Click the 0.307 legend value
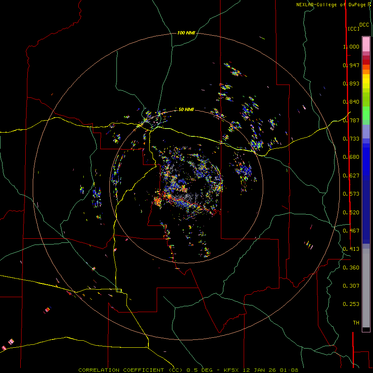373x373 pixels. [351, 286]
